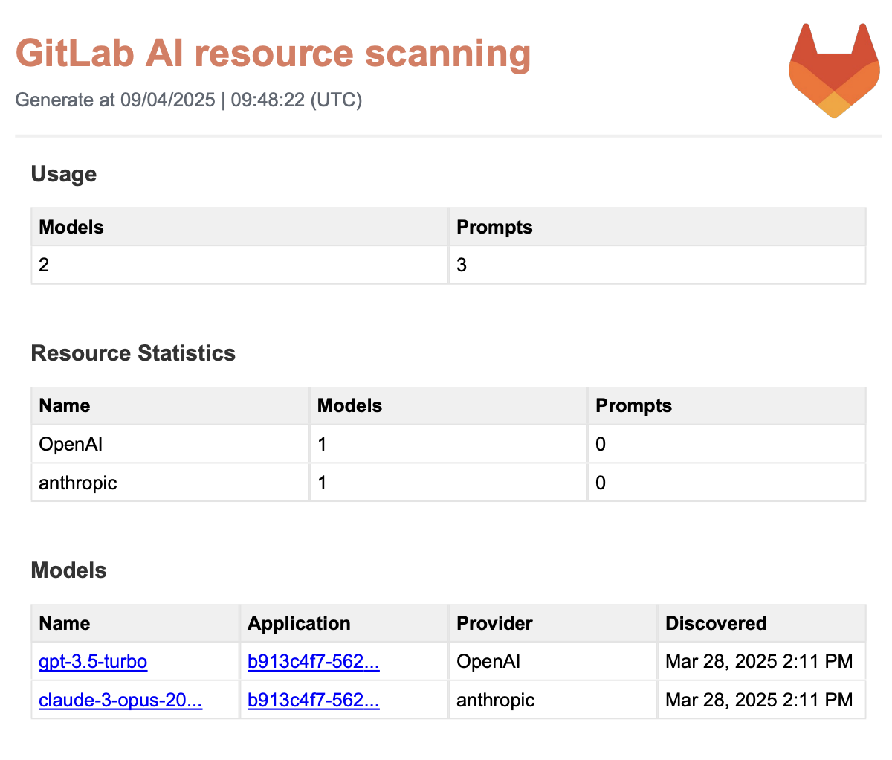Click the Discovered column header
Image resolution: width=892 pixels, height=760 pixels.
point(715,623)
